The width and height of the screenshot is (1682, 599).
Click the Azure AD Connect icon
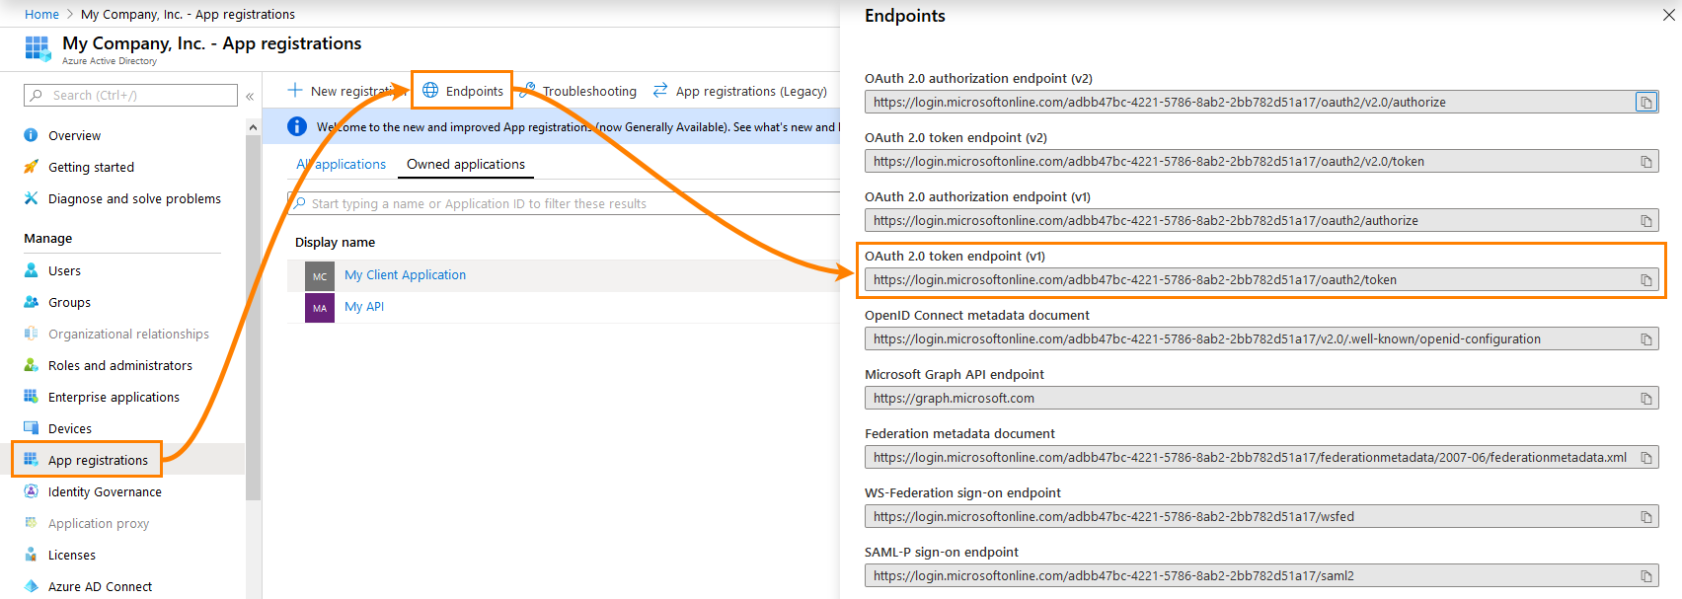click(x=31, y=586)
